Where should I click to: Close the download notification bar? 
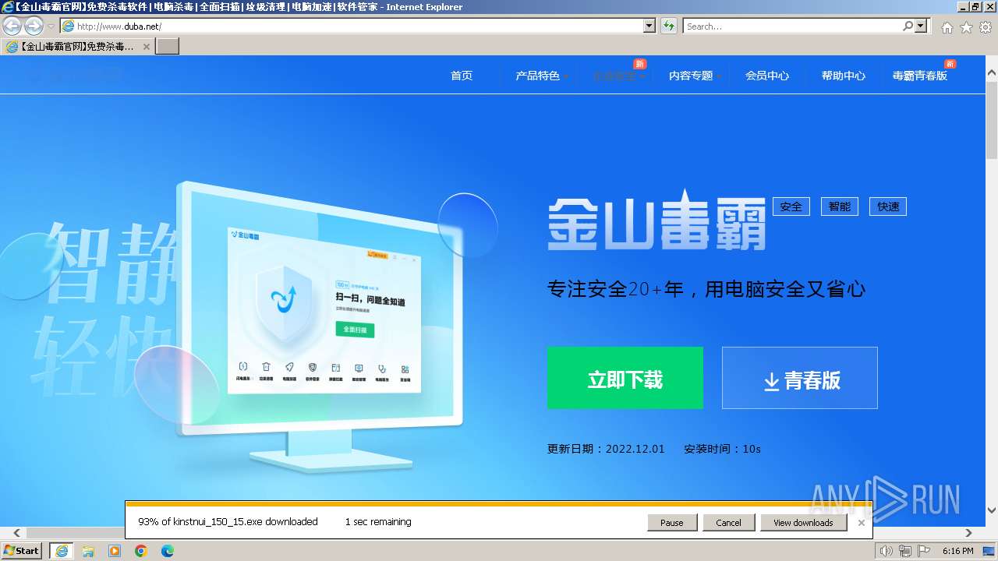[x=862, y=523]
